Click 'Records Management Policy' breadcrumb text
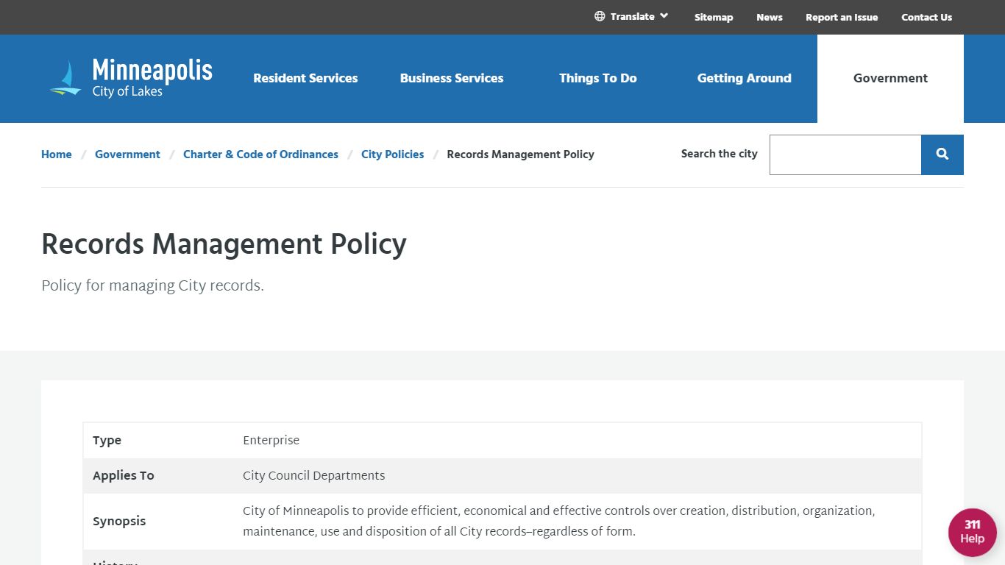Image resolution: width=1005 pixels, height=565 pixels. pos(520,154)
